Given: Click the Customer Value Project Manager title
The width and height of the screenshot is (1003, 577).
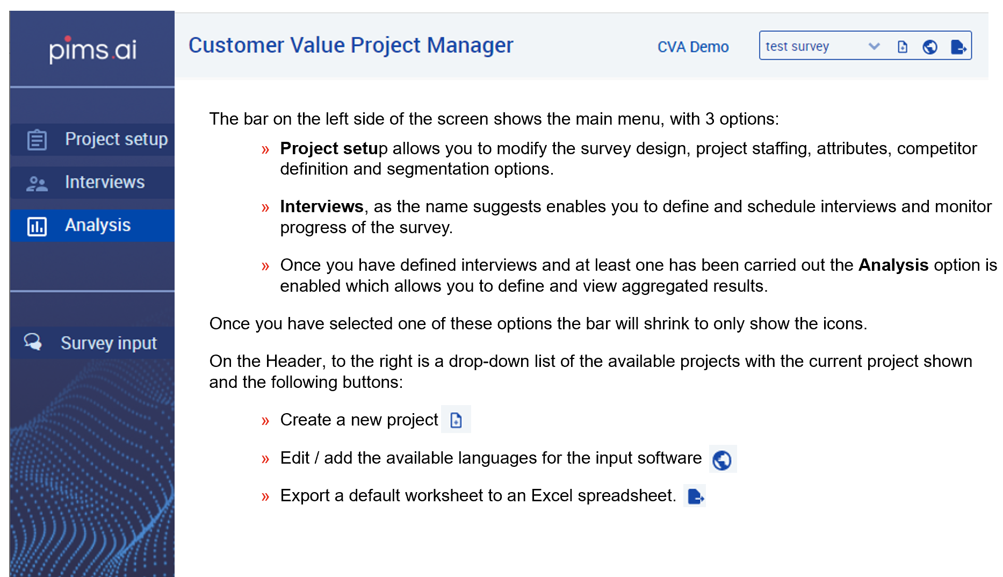Looking at the screenshot, I should pos(351,45).
